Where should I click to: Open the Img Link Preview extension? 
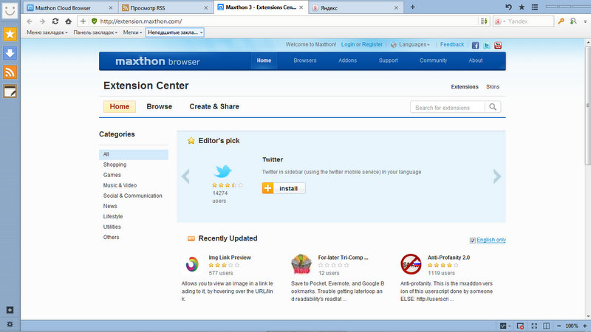click(230, 257)
